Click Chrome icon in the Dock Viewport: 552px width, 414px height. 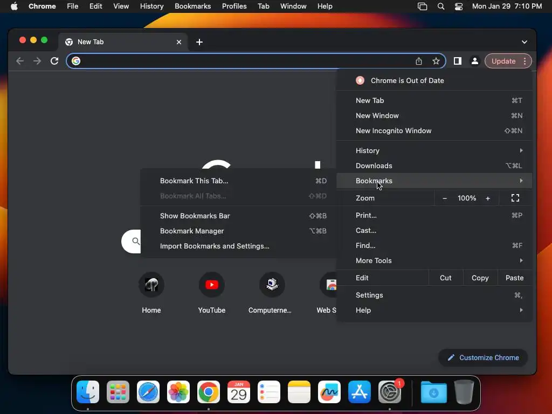click(209, 392)
